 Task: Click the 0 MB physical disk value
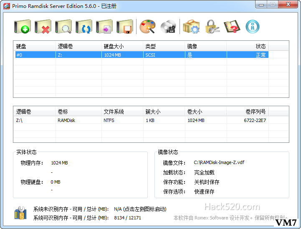coord(56,182)
